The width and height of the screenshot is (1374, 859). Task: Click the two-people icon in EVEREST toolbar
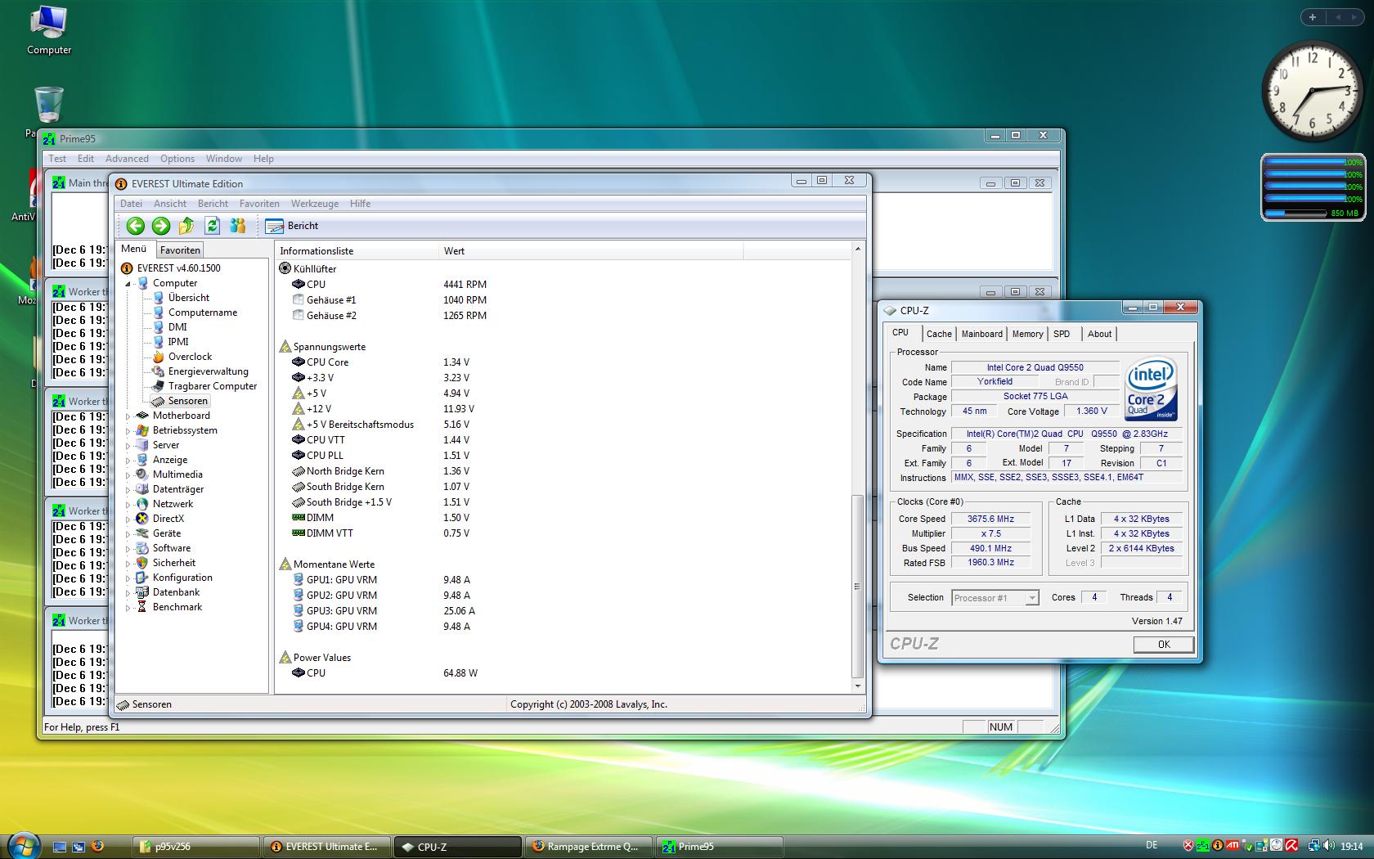(x=238, y=226)
